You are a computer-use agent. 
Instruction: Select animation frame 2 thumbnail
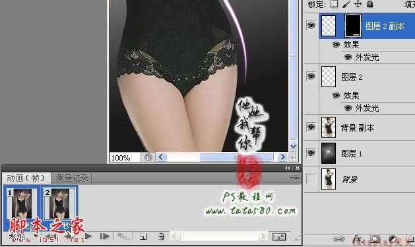pos(59,203)
